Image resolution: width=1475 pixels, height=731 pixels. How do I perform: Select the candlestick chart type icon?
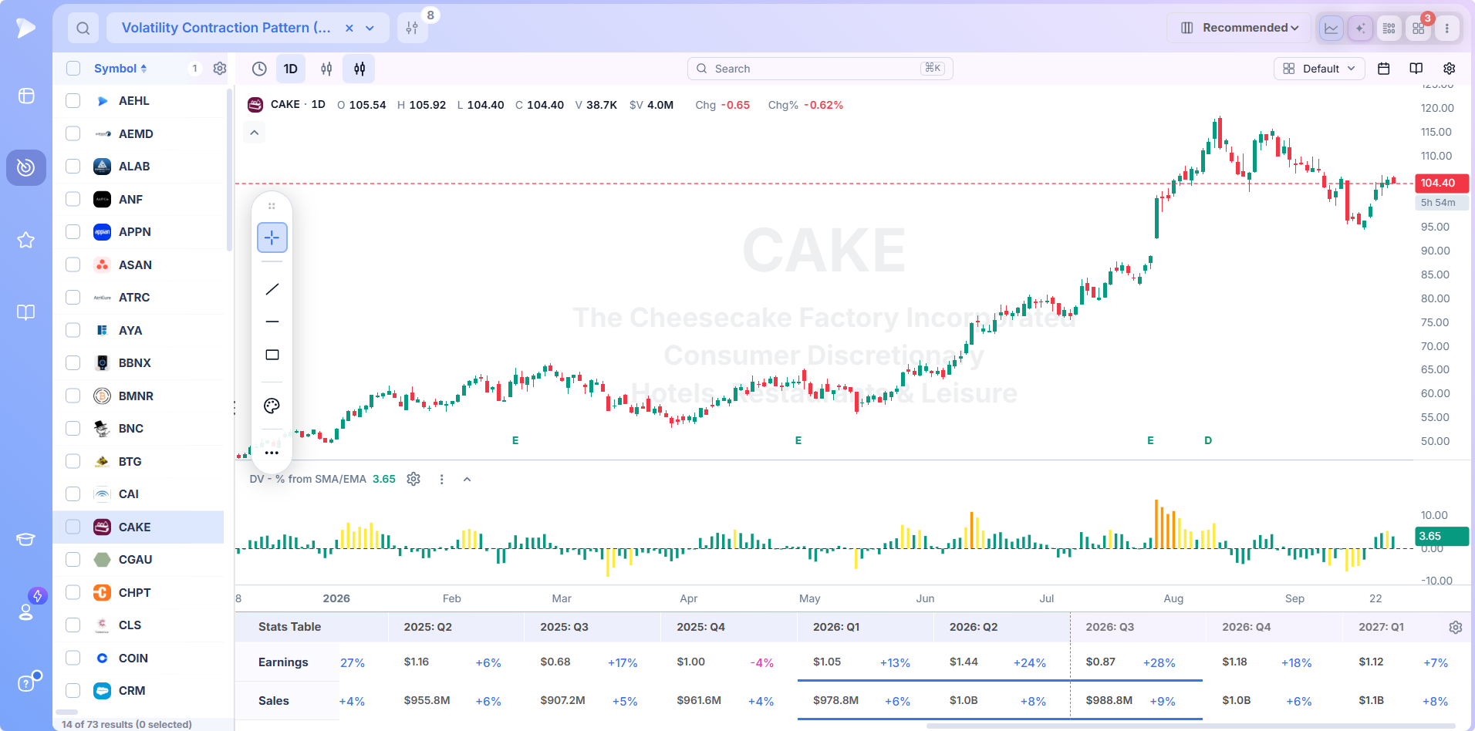(x=359, y=69)
